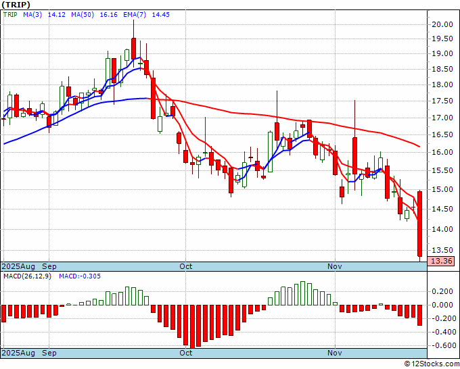Click the 19.50 price axis label
Viewport: 460px width, 369px height.
pyautogui.click(x=442, y=39)
